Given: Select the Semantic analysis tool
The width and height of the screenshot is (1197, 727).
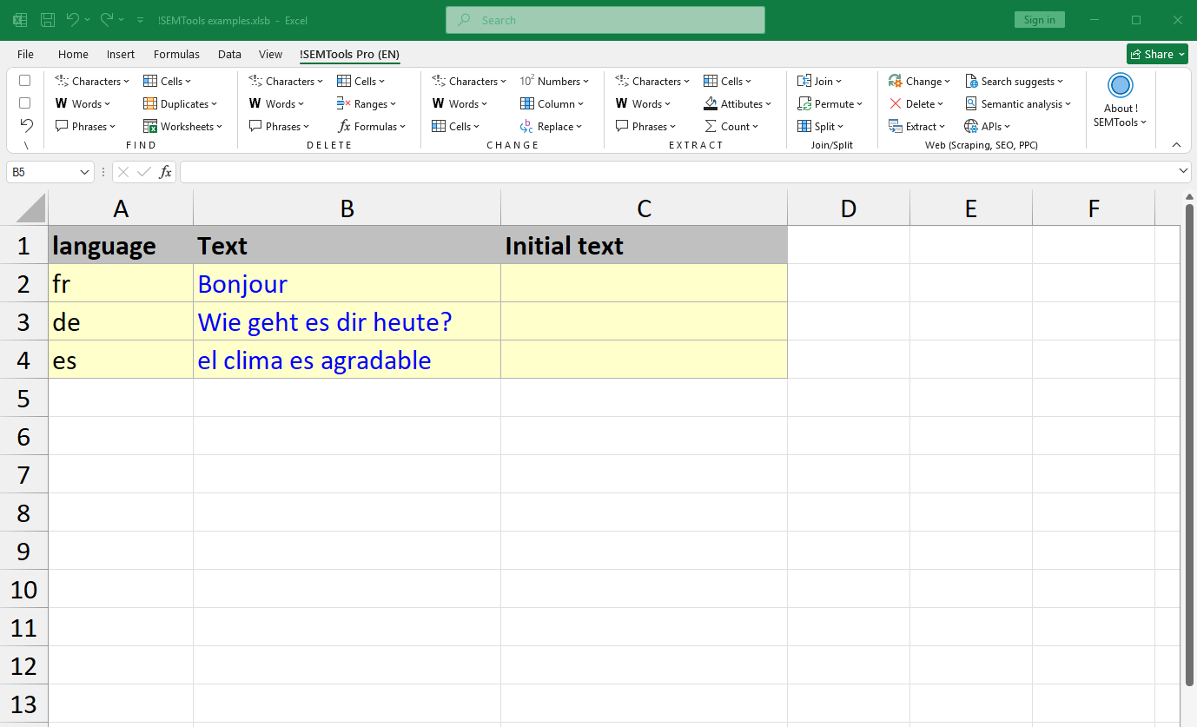Looking at the screenshot, I should 1018,103.
